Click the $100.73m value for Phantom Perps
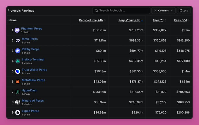This screenshot has height=125, width=199. pos(99,30)
